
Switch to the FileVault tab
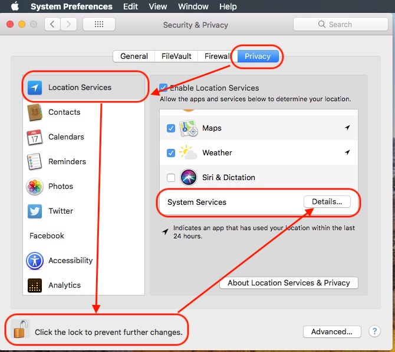(x=176, y=56)
